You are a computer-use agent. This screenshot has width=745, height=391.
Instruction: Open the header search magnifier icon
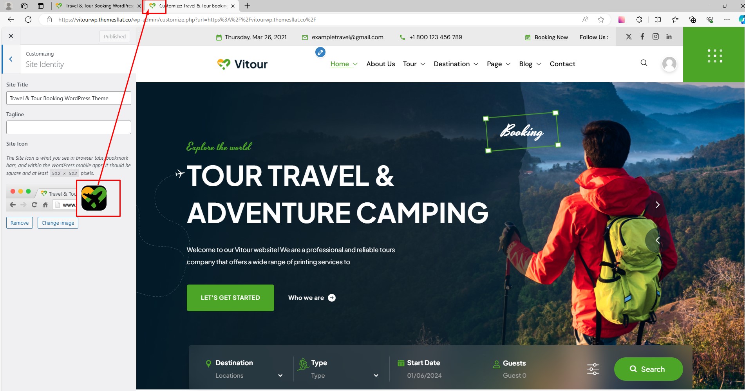644,63
